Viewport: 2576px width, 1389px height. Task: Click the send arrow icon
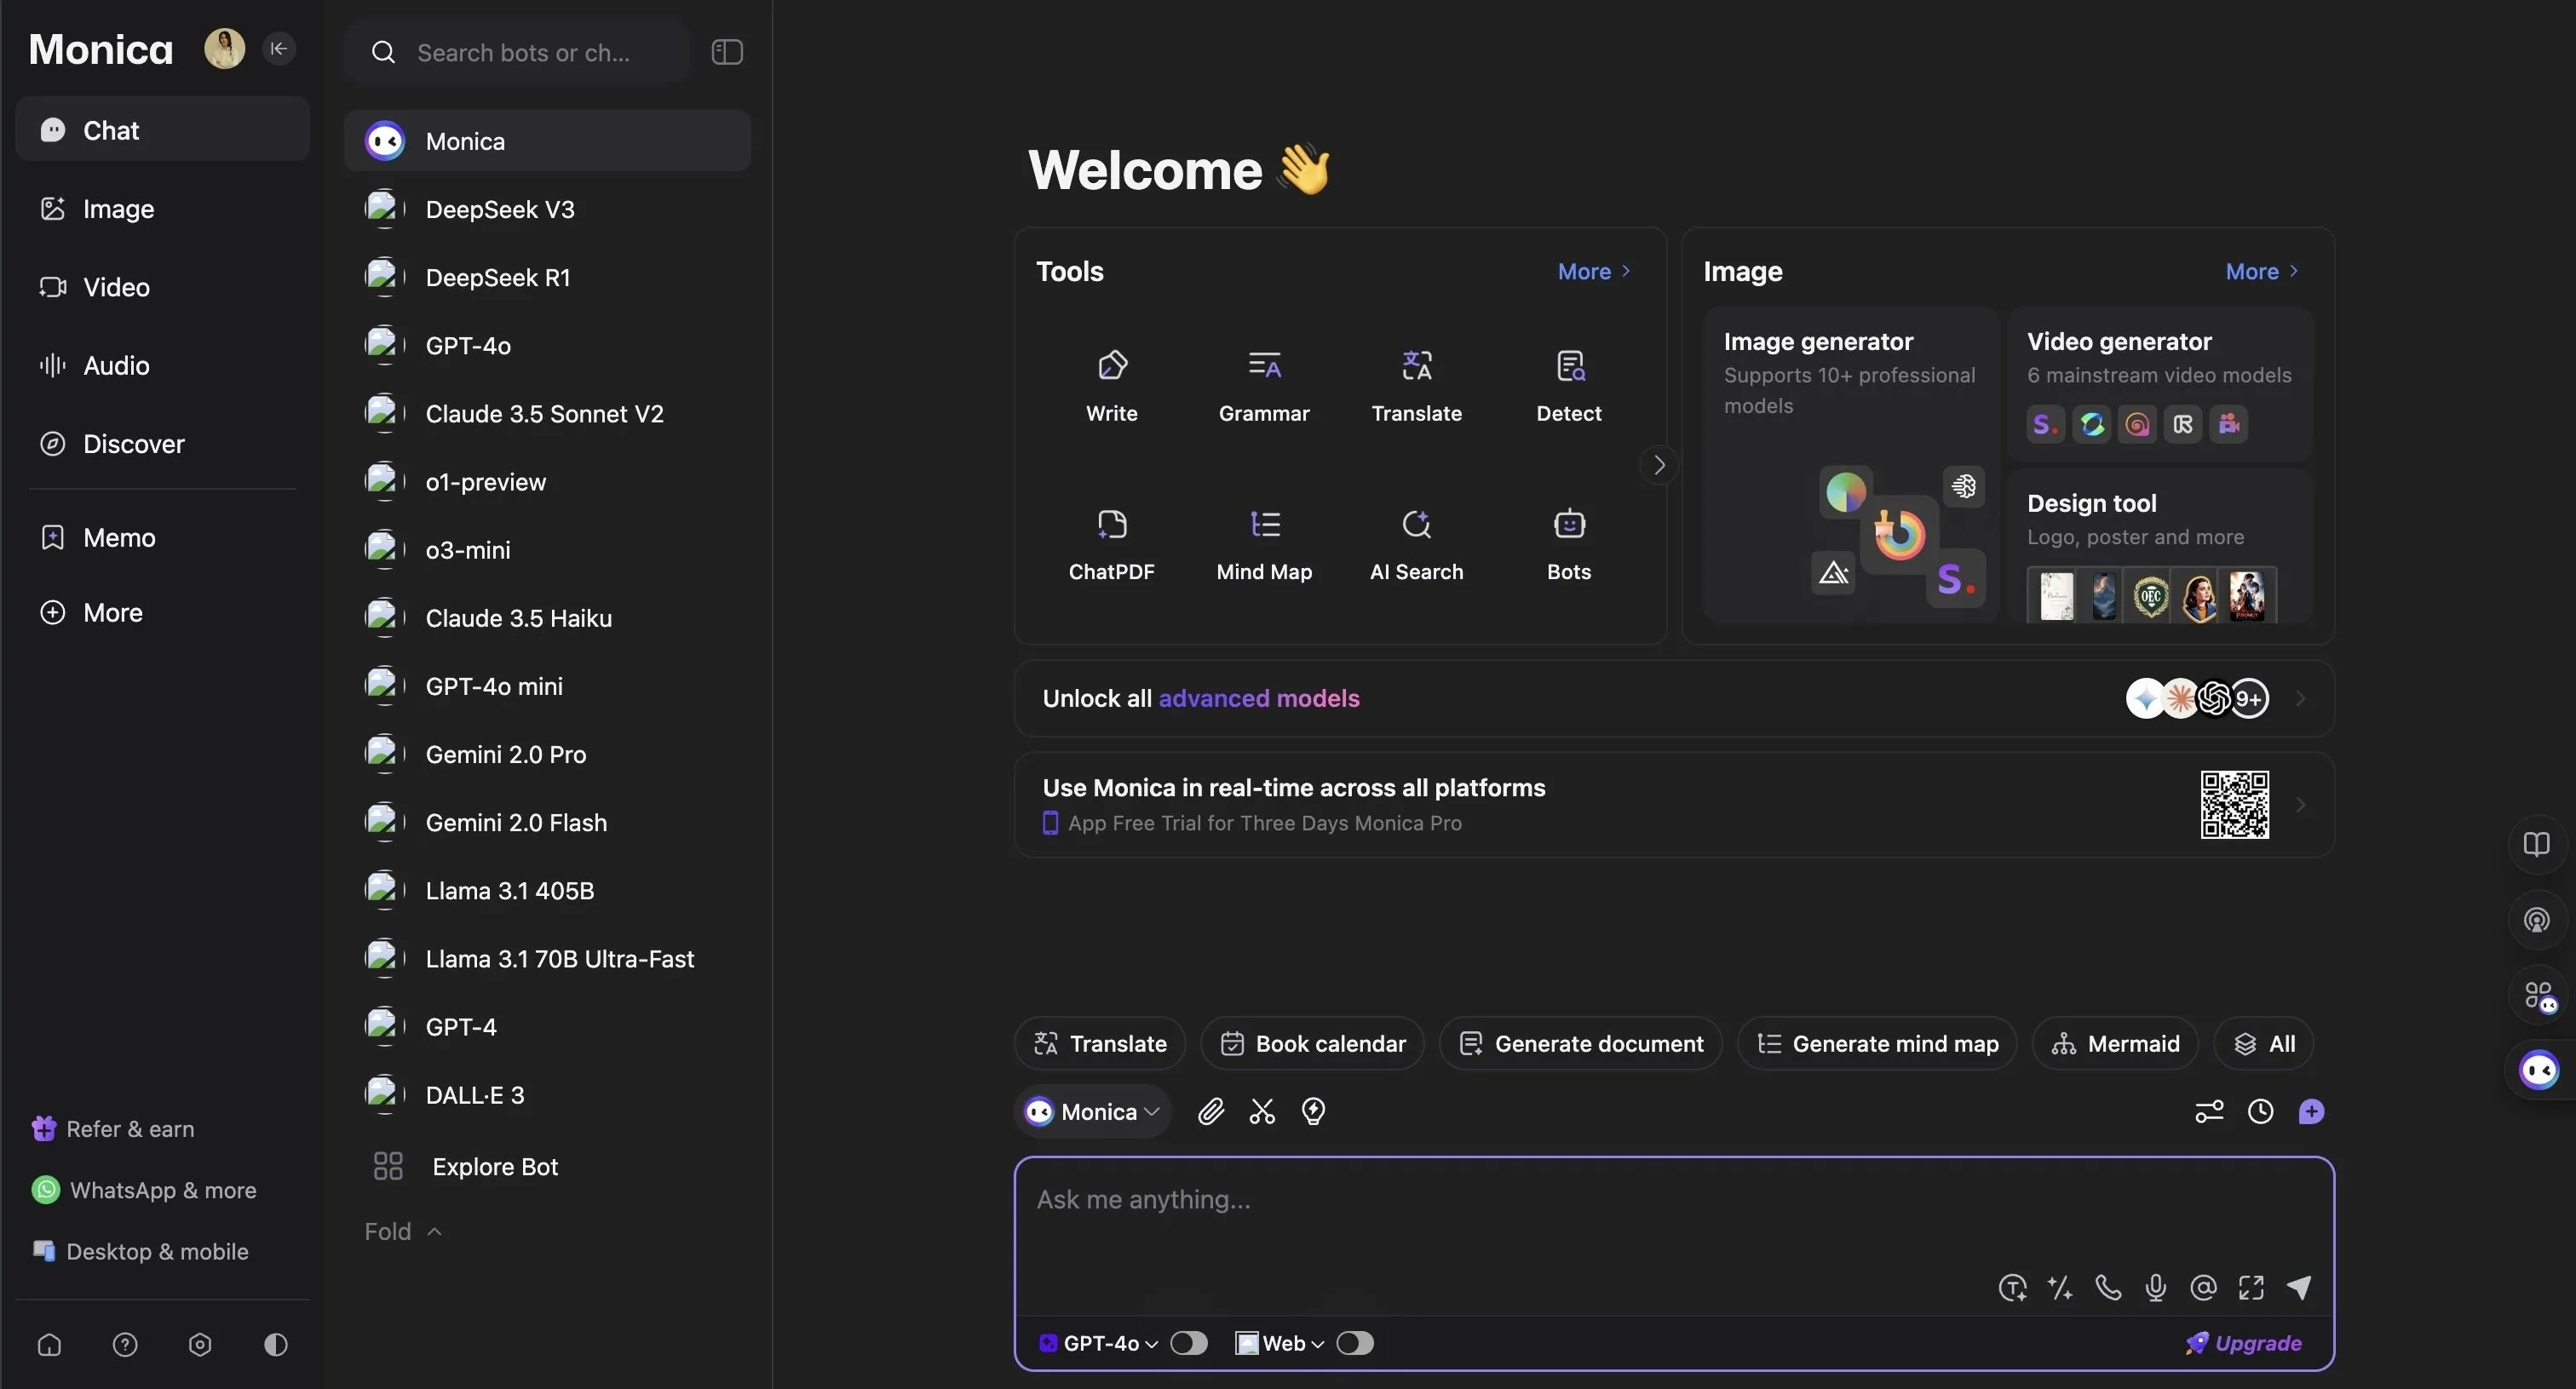click(2299, 1288)
